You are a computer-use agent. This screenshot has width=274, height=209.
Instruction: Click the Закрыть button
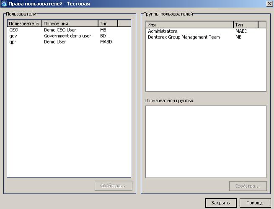pyautogui.click(x=221, y=203)
